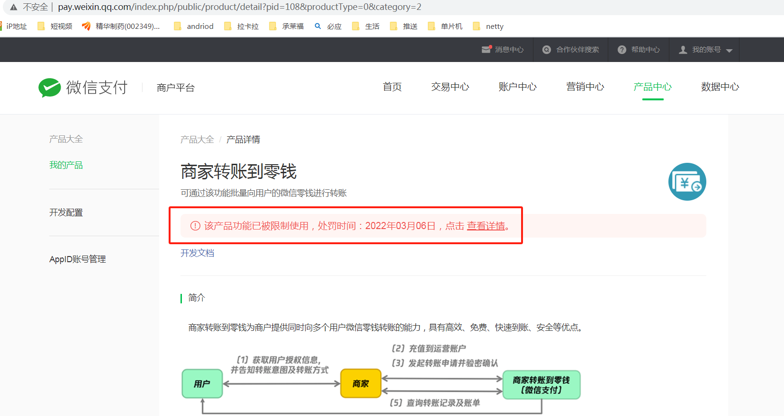Select the 产品中心 tab

coord(653,87)
